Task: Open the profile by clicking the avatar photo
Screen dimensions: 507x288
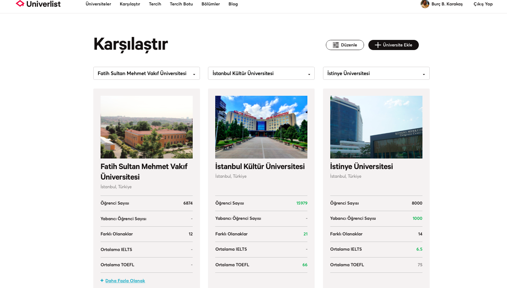Action: (425, 4)
